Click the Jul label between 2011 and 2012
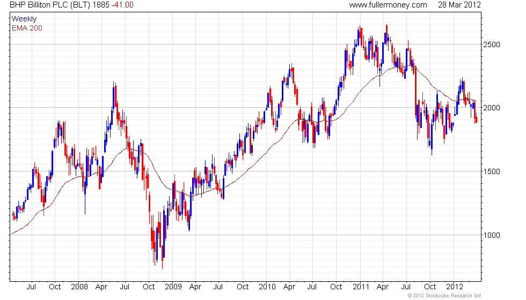526x300 pixels. pyautogui.click(x=406, y=287)
